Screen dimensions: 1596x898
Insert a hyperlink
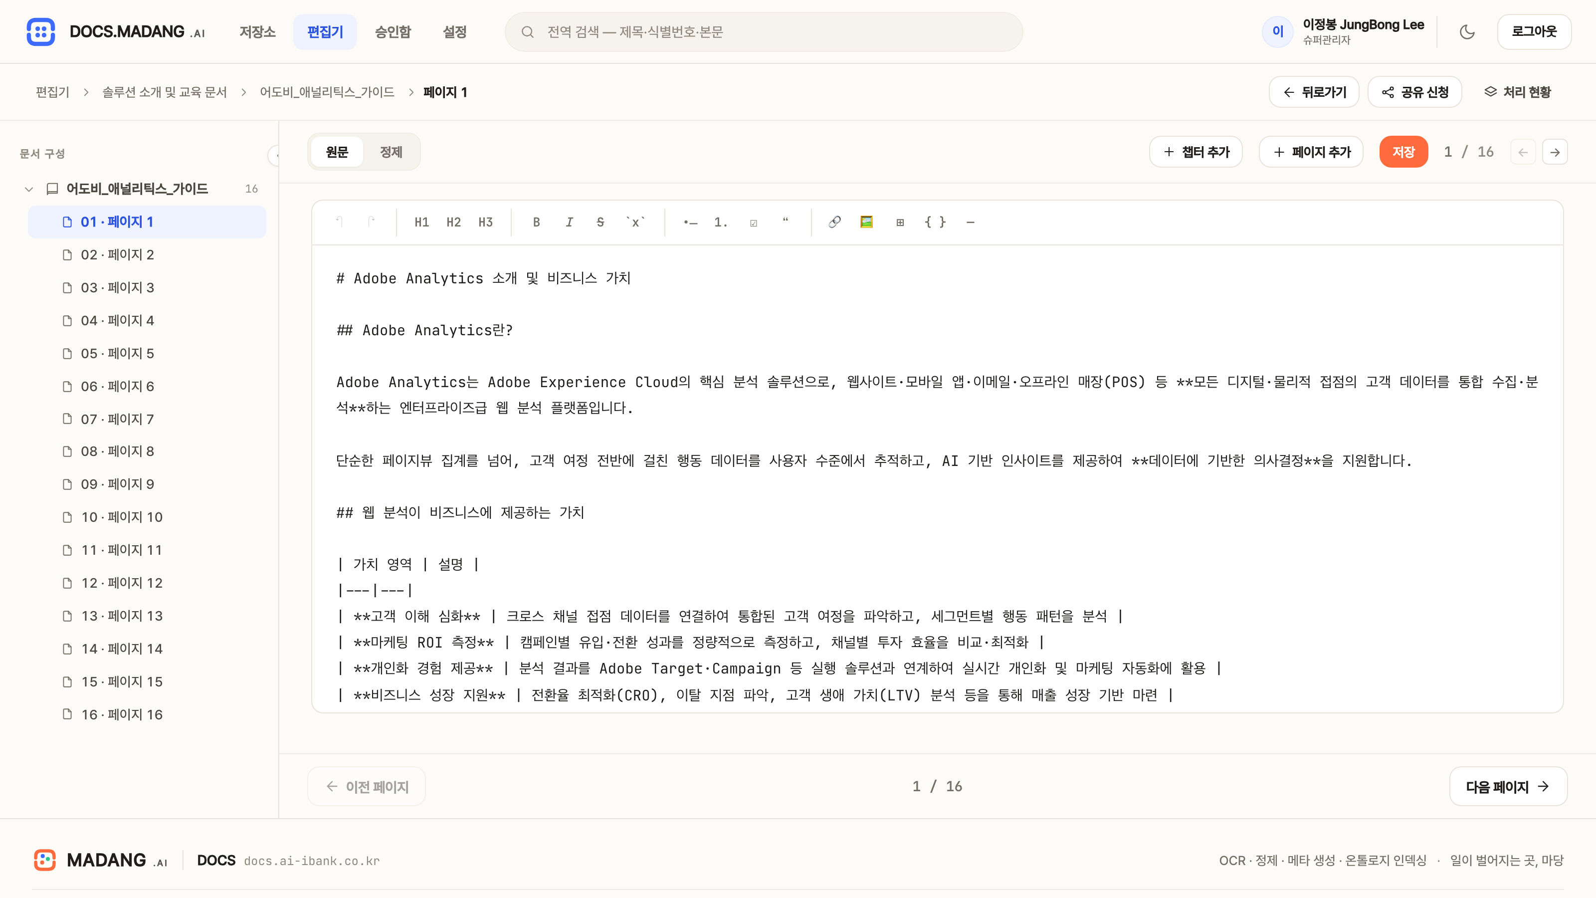[834, 222]
